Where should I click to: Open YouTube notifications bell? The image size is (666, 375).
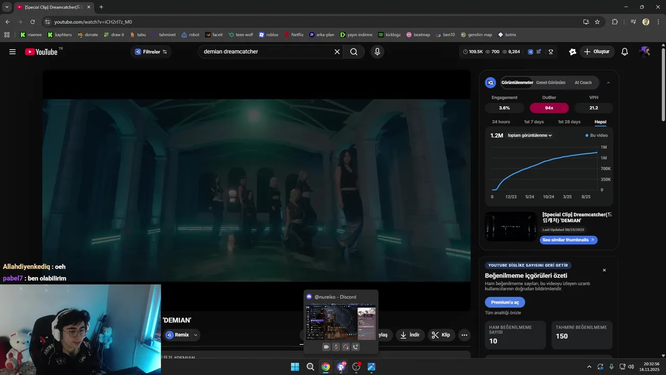[x=625, y=52]
